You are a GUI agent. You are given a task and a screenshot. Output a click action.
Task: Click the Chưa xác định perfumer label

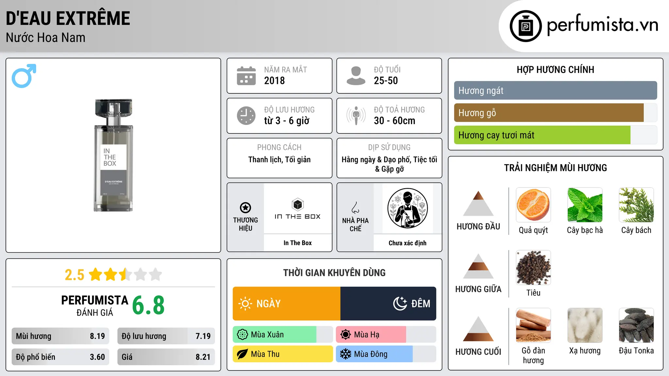point(407,243)
